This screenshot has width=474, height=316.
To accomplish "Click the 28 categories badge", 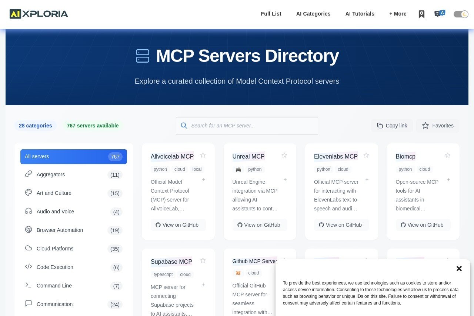I will 35,126.
